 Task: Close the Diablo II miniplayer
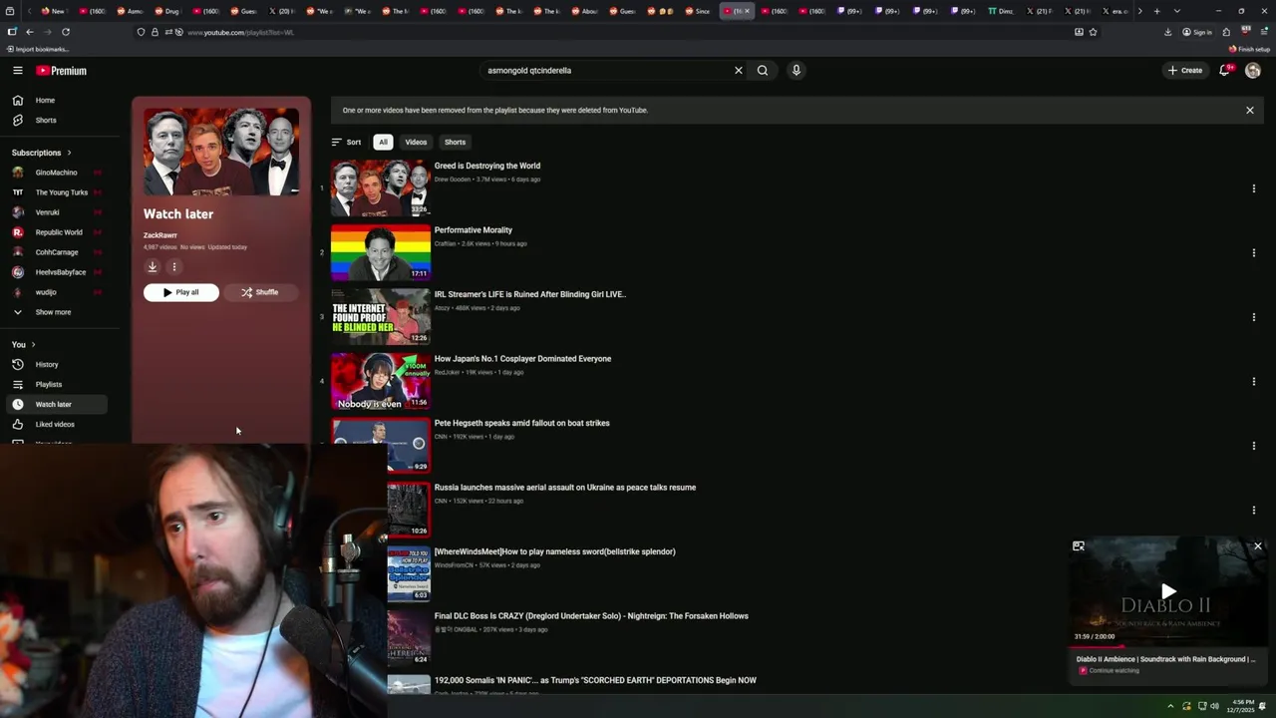click(1258, 546)
